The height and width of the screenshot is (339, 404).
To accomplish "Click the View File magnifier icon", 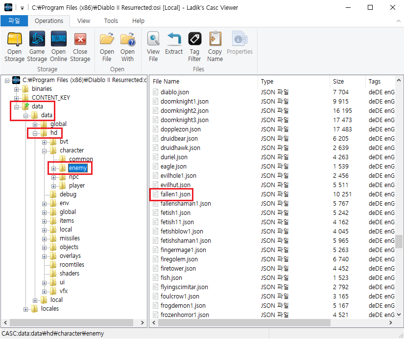I will click(x=153, y=39).
